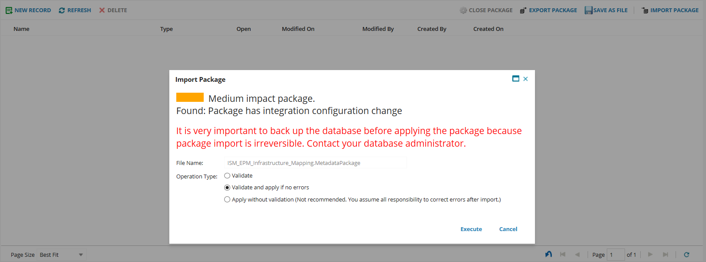Click the page number field
706x262 pixels.
click(x=615, y=255)
